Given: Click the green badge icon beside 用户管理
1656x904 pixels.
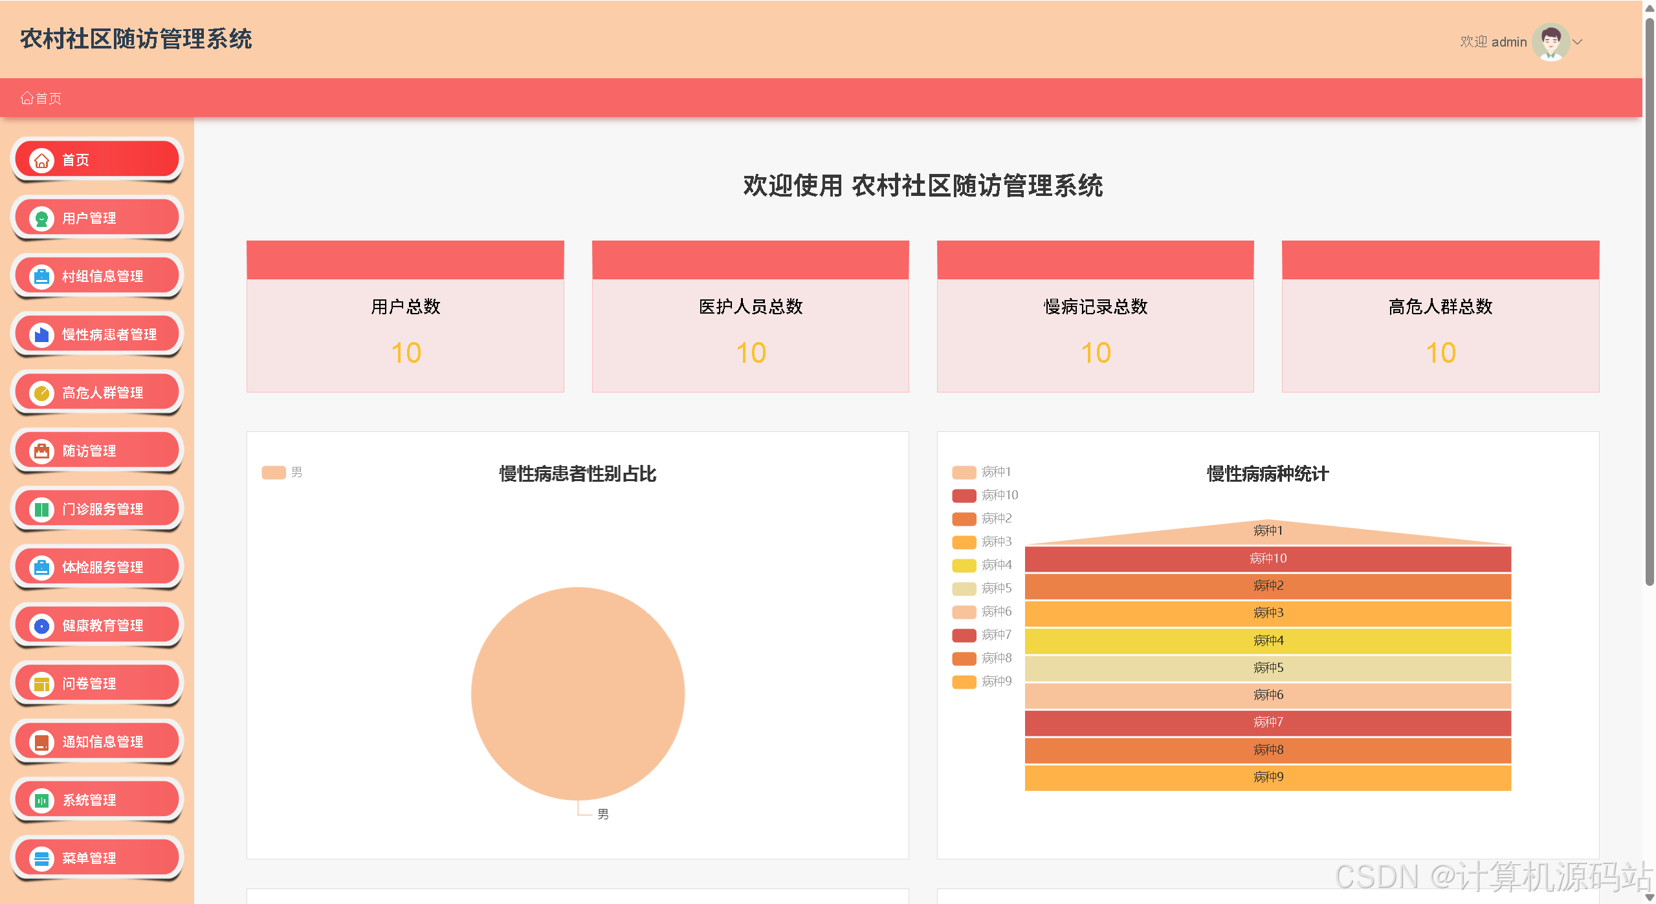Looking at the screenshot, I should coord(41,219).
